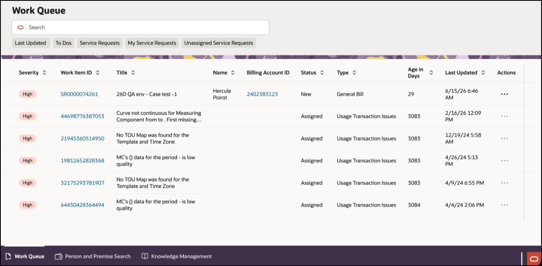Click the date '4/9/24 6:55 PM'
Viewport: 542px width, 266px height.
(x=464, y=183)
